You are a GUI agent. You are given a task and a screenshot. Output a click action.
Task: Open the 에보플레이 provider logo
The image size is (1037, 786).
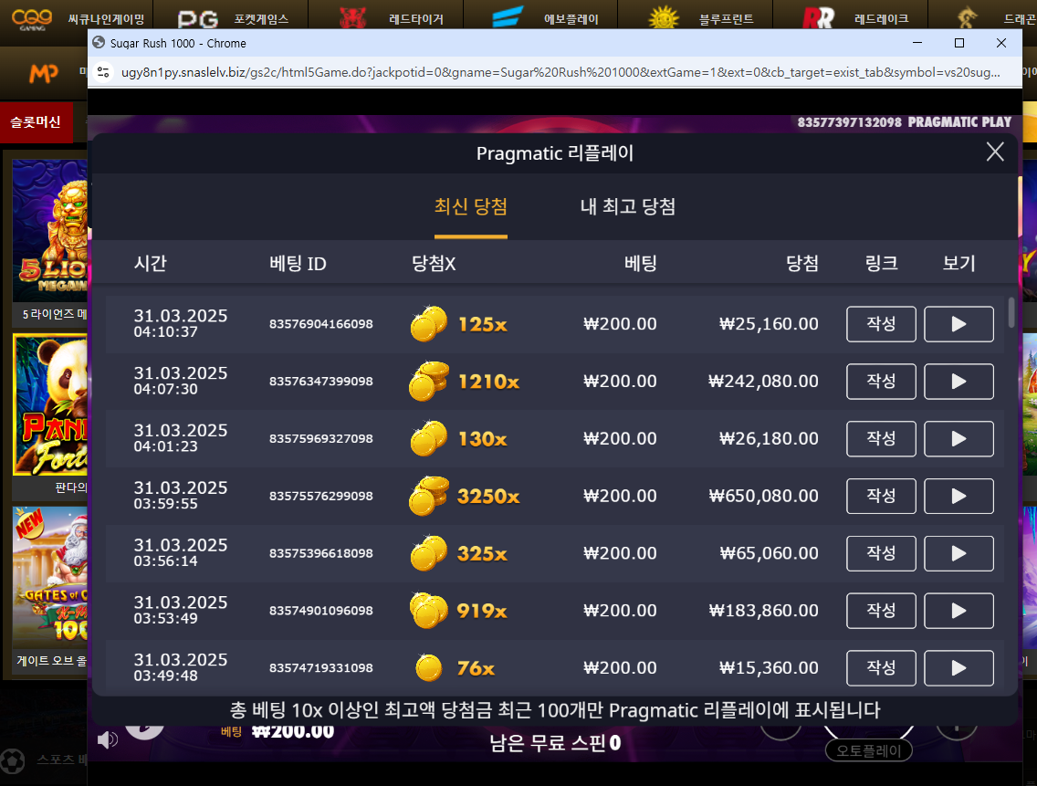508,17
